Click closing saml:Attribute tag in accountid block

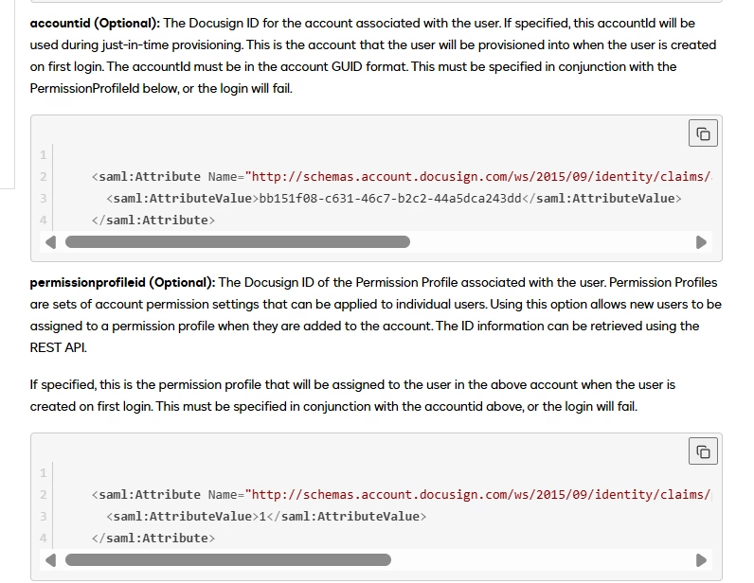[x=153, y=221]
